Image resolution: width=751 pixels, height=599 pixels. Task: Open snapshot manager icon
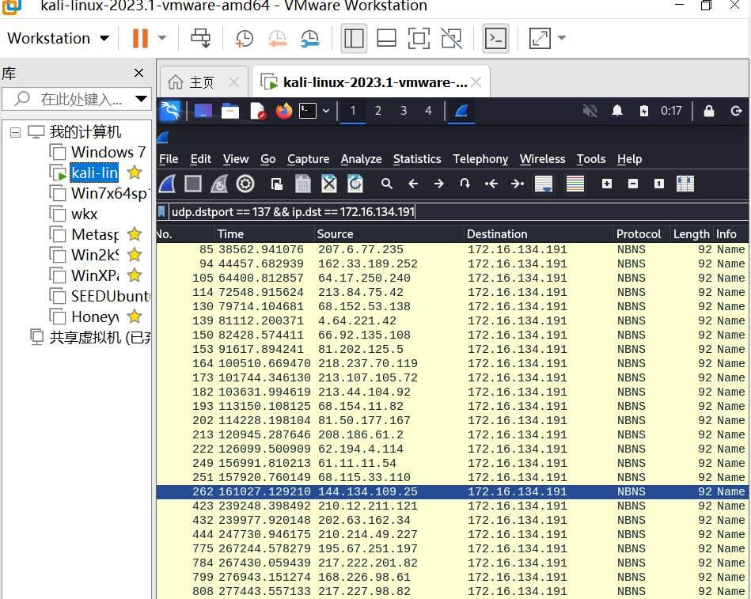[x=310, y=38]
